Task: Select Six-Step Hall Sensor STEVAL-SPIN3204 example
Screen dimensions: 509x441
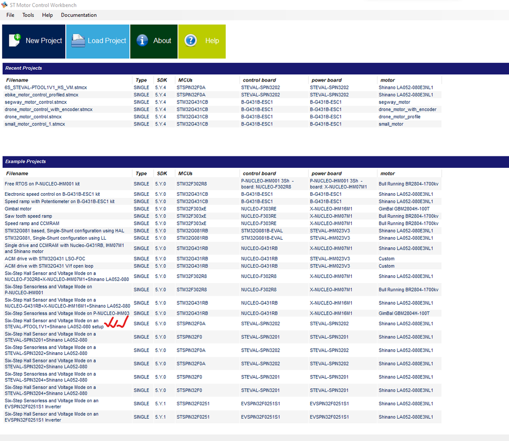Action: pyautogui.click(x=50, y=391)
